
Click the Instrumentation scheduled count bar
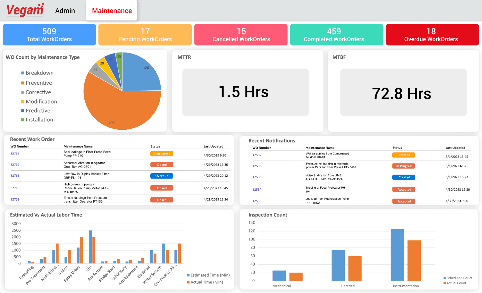(397, 255)
